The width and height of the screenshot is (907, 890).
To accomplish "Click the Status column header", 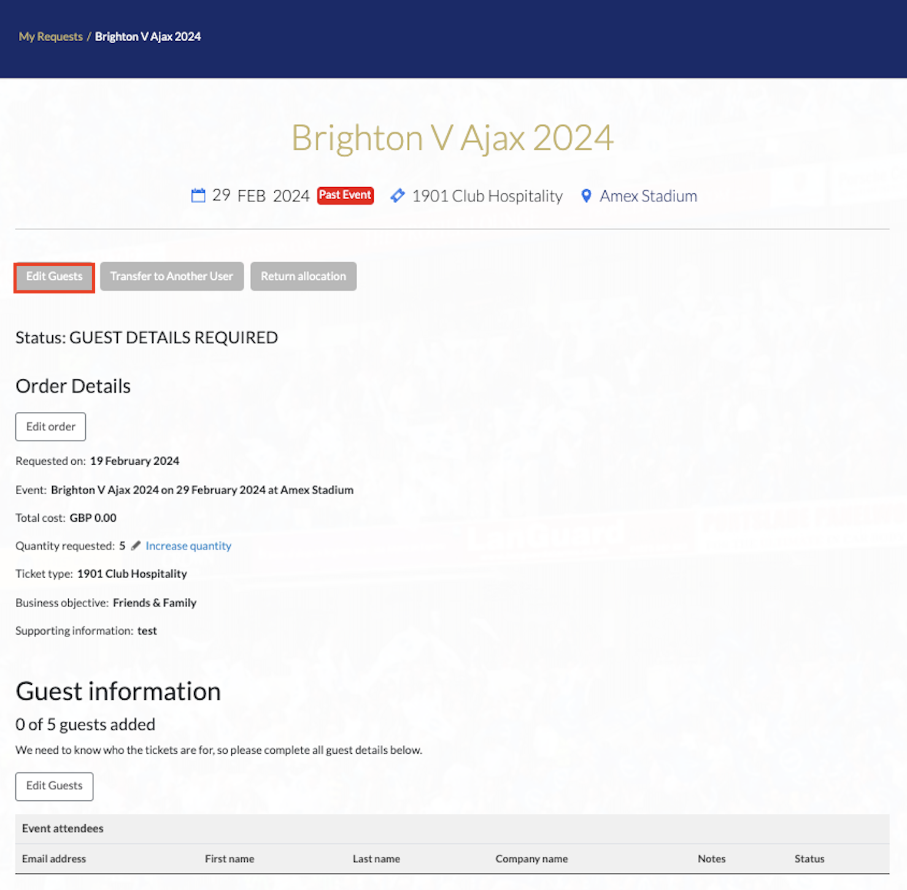I will tap(809, 859).
